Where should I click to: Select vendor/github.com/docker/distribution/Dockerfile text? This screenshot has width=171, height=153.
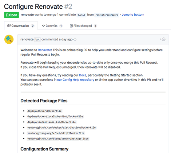(x=61, y=127)
